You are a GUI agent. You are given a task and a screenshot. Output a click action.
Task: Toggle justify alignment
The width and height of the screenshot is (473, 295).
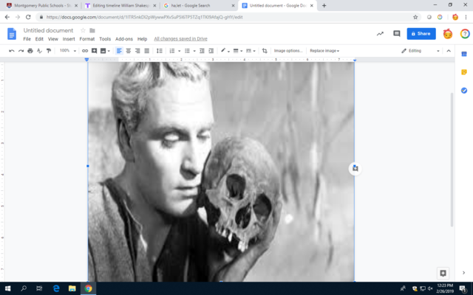pos(147,51)
